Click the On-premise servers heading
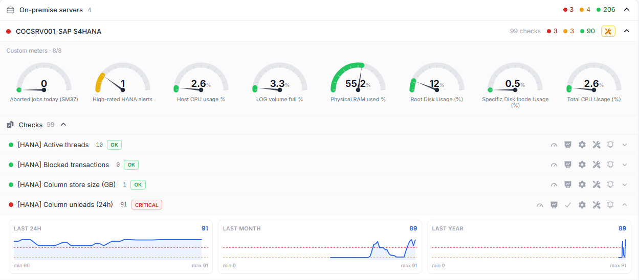 click(51, 10)
